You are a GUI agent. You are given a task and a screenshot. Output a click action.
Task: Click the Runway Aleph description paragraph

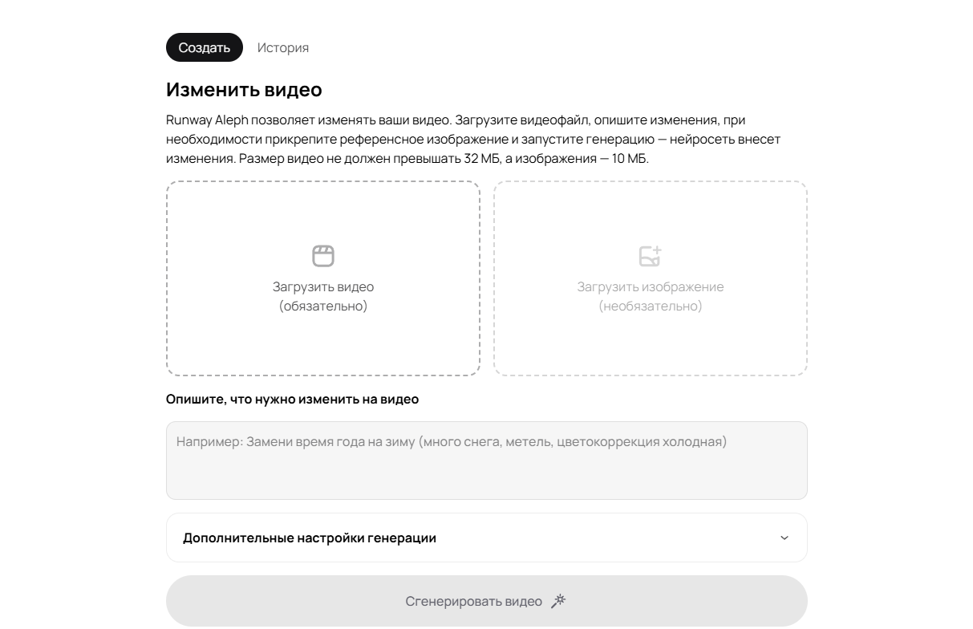pyautogui.click(x=473, y=139)
